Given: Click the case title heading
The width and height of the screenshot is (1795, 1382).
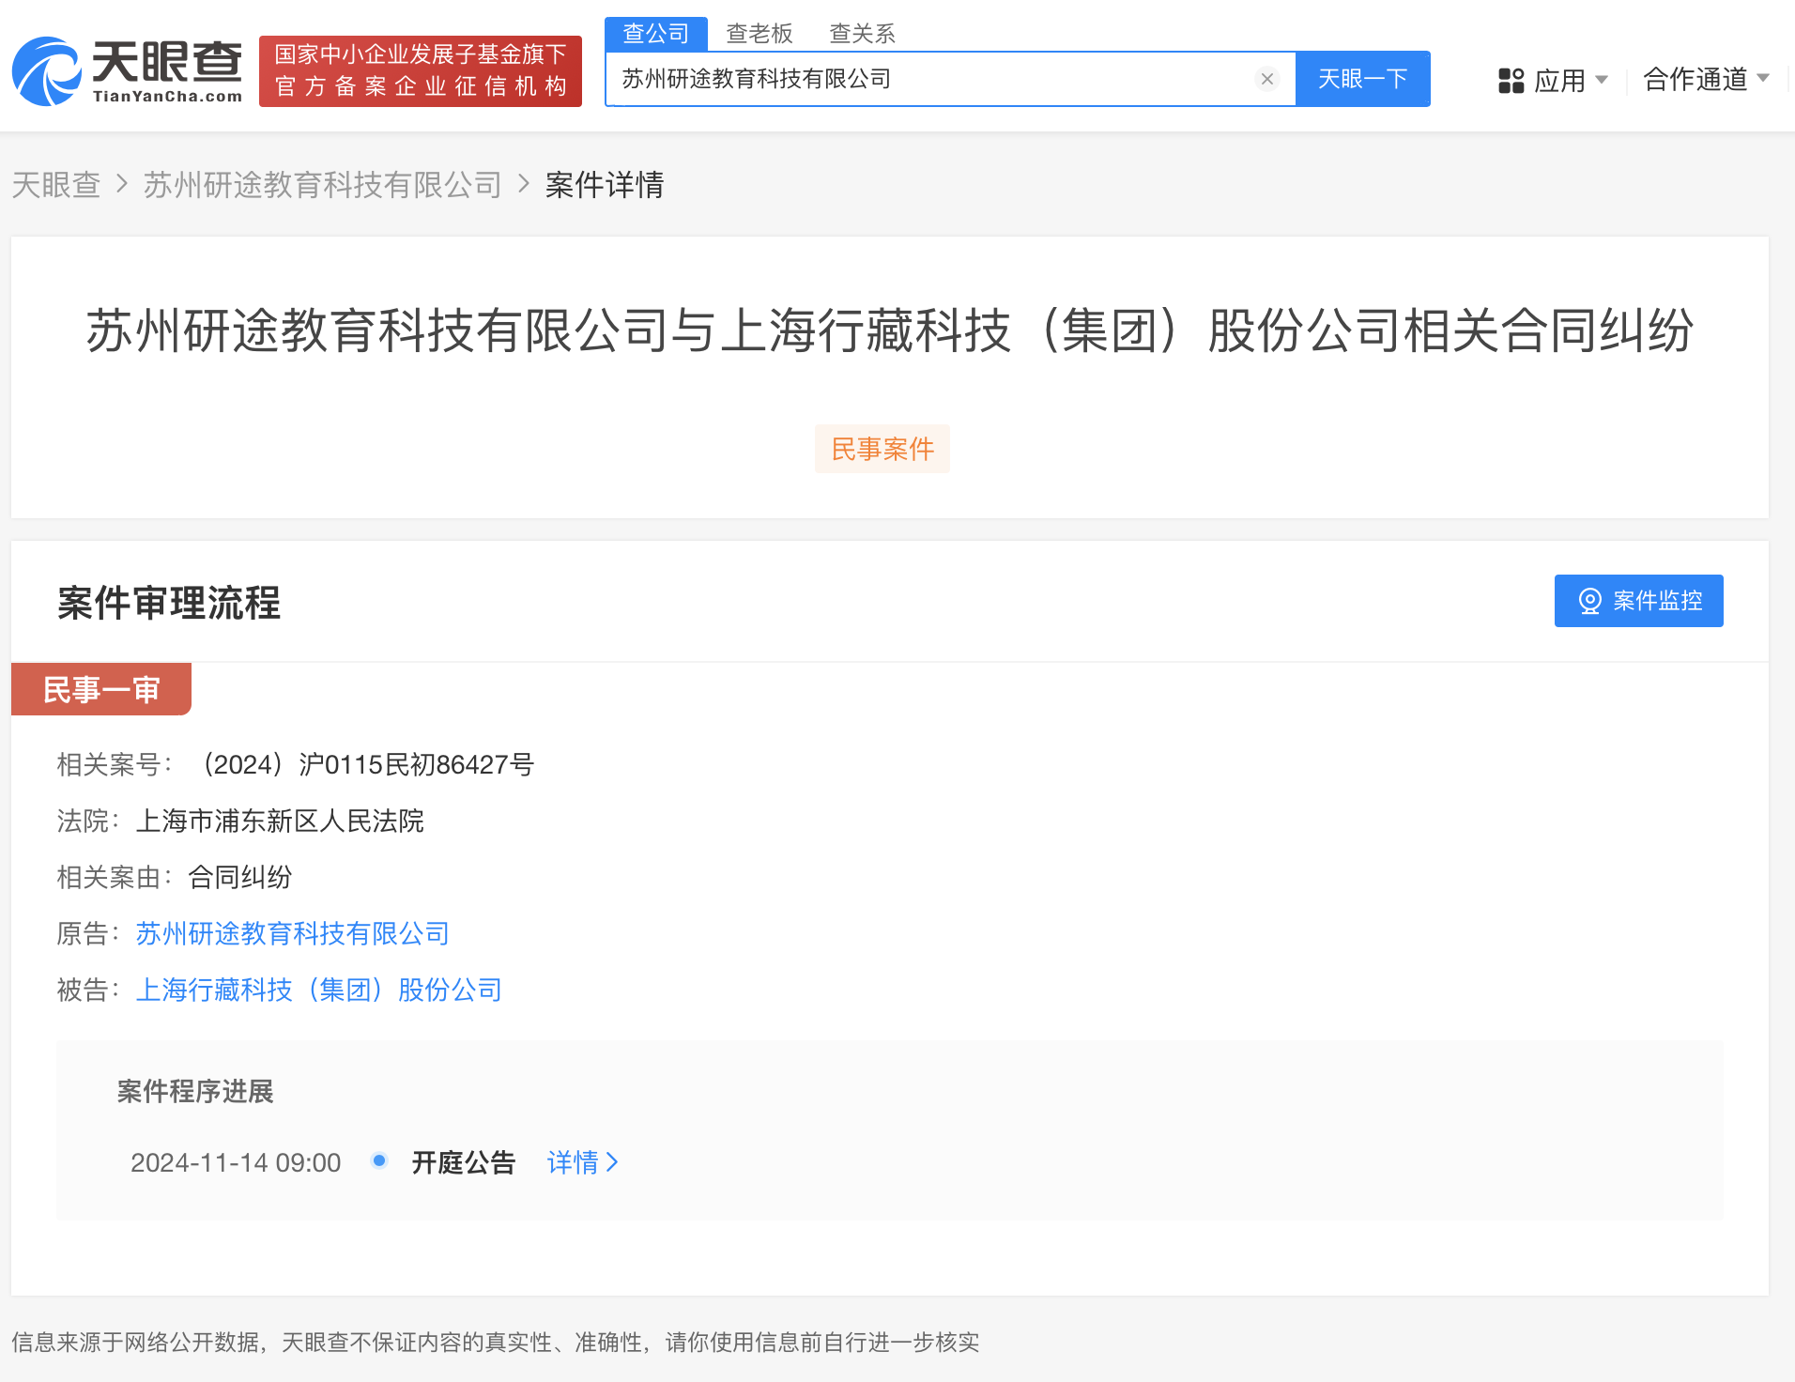Looking at the screenshot, I should coord(890,330).
